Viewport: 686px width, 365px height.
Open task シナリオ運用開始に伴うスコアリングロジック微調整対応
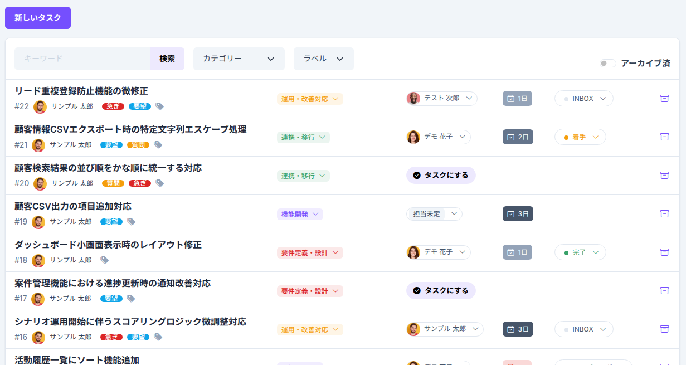(130, 322)
